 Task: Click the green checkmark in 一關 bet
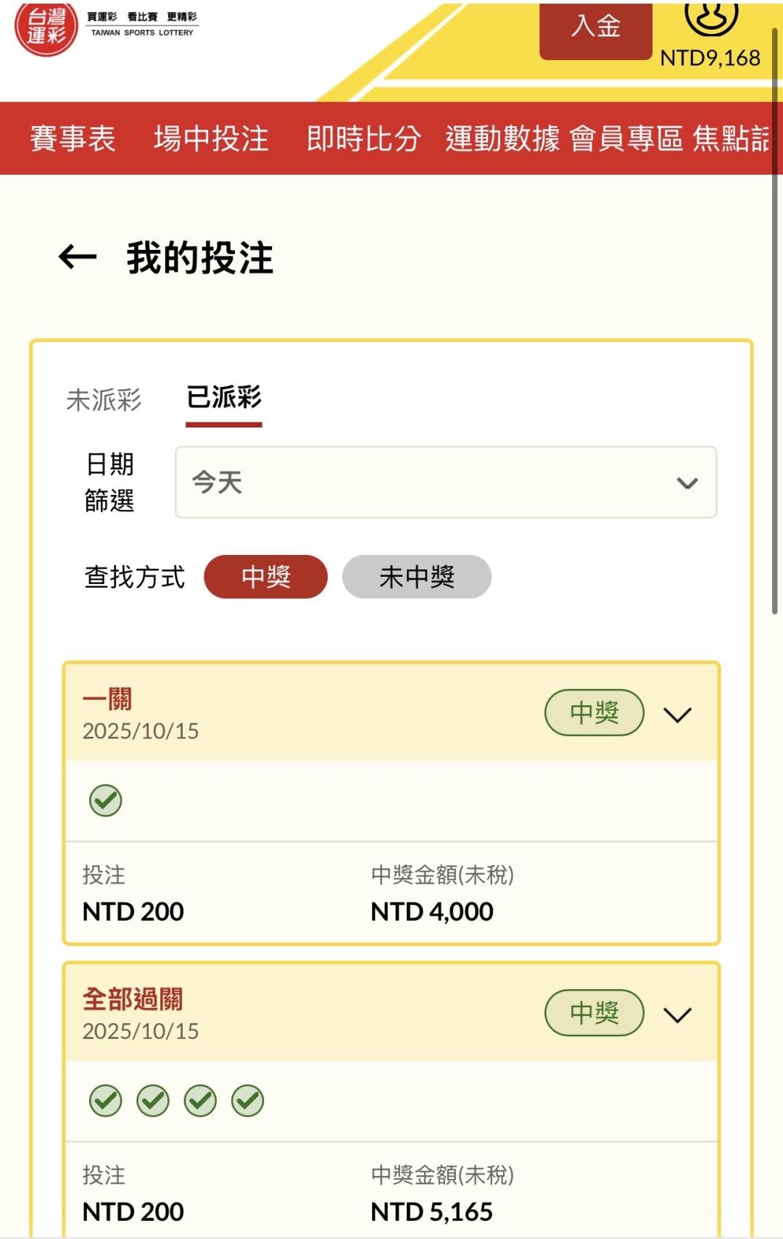(x=106, y=801)
